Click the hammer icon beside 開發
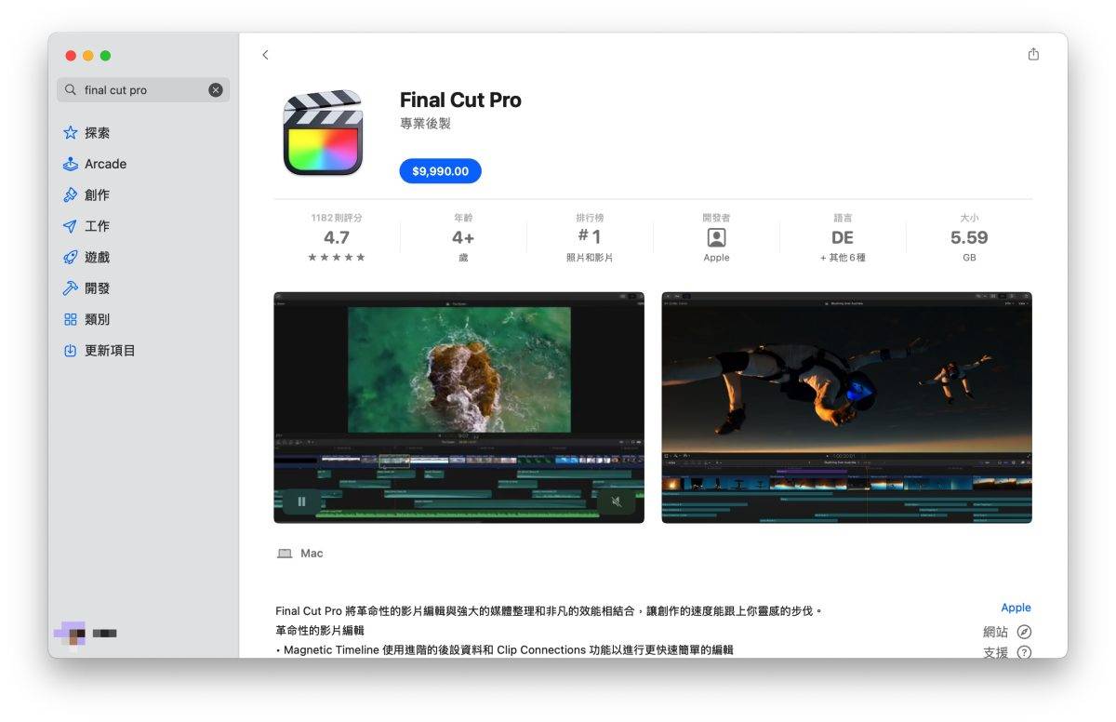1116x722 pixels. pos(70,288)
